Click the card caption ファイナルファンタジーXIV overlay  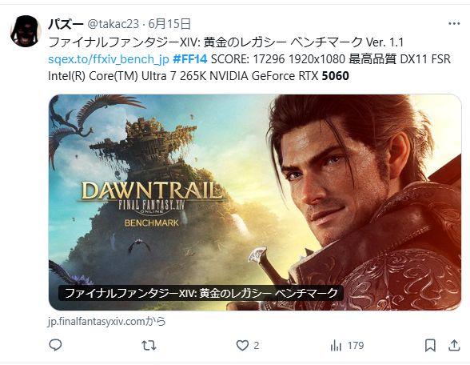coord(201,293)
